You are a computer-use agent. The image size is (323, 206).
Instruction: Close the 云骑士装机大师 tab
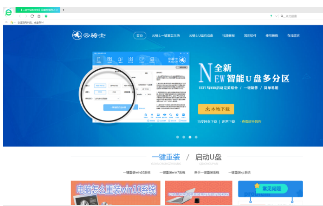pyautogui.click(x=57, y=10)
